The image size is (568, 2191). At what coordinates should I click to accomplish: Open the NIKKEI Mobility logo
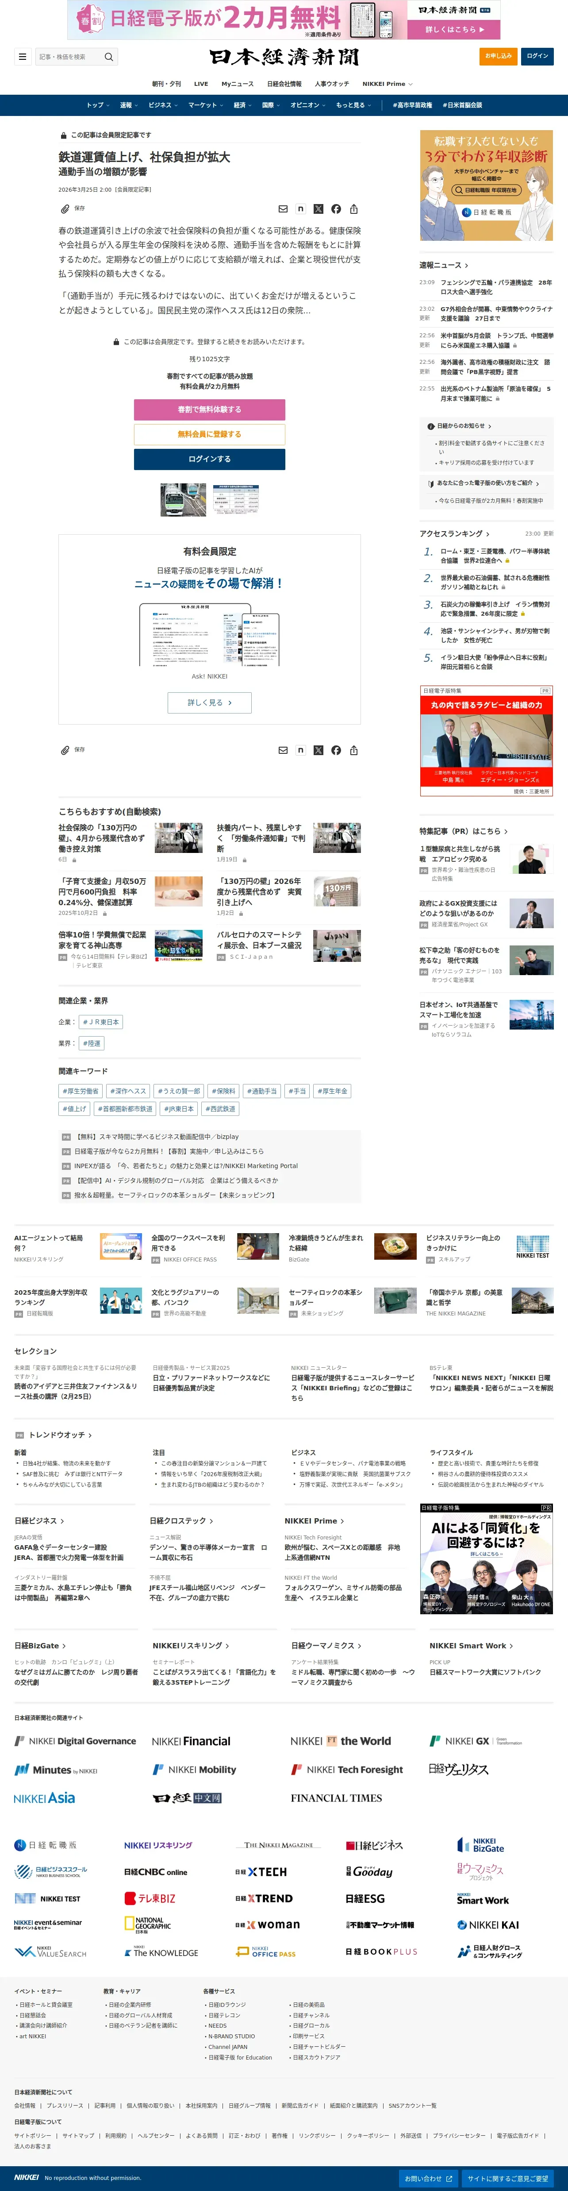195,1769
